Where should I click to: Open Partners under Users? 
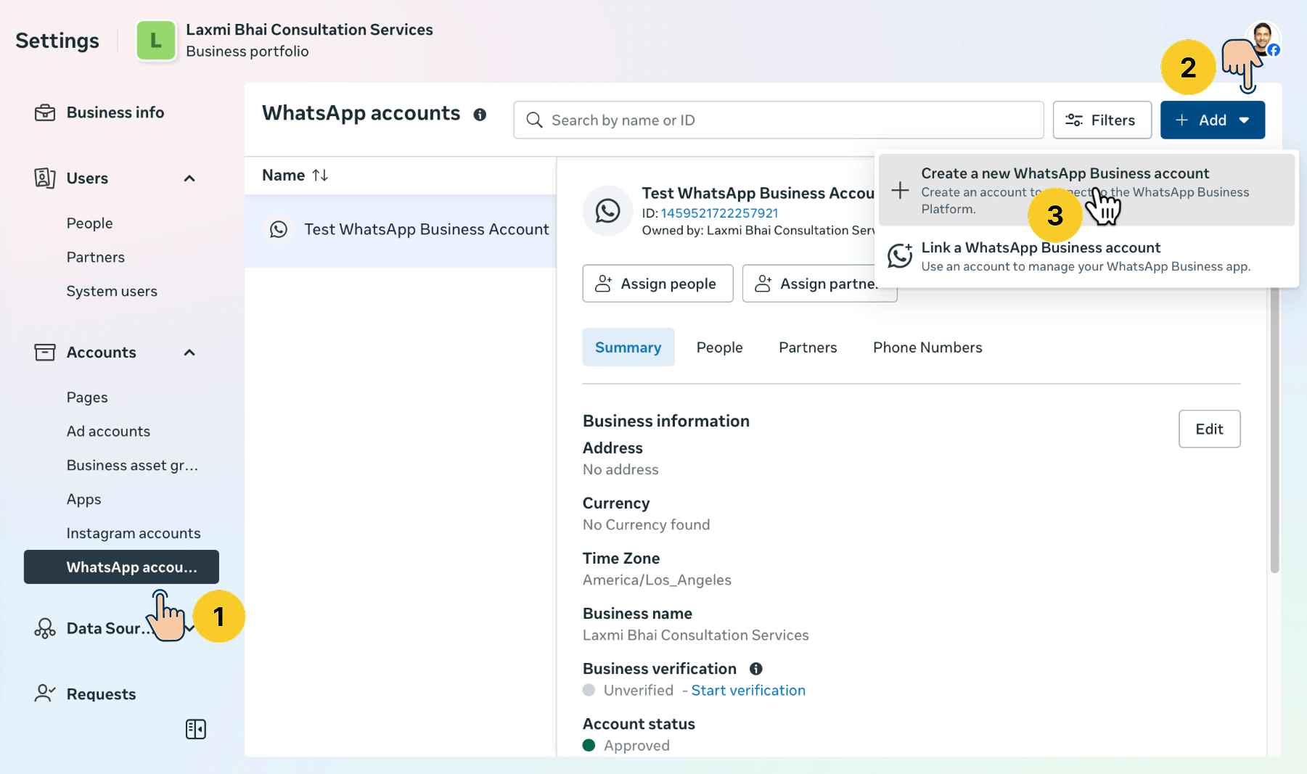pos(95,258)
